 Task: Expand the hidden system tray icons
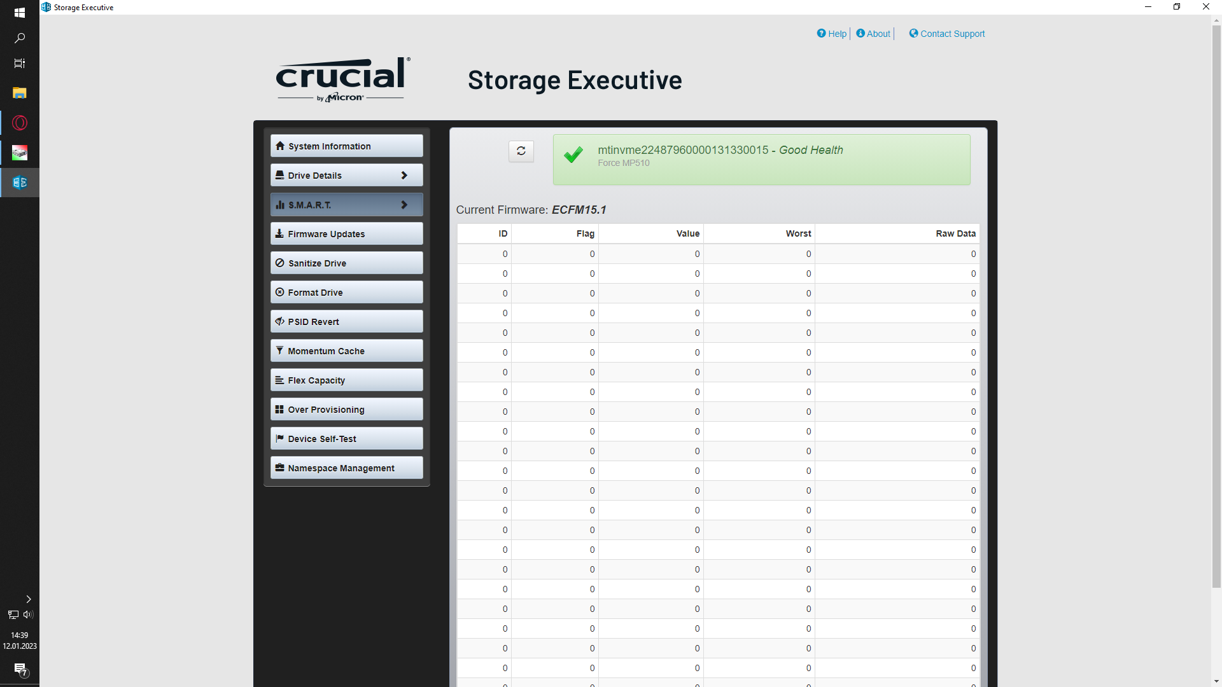pyautogui.click(x=28, y=599)
